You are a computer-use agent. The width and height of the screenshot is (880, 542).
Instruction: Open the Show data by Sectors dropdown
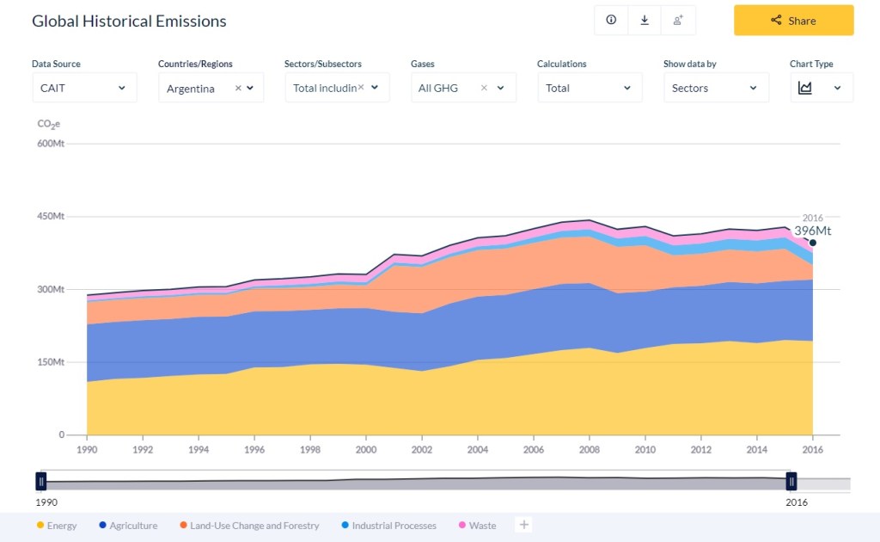(715, 88)
